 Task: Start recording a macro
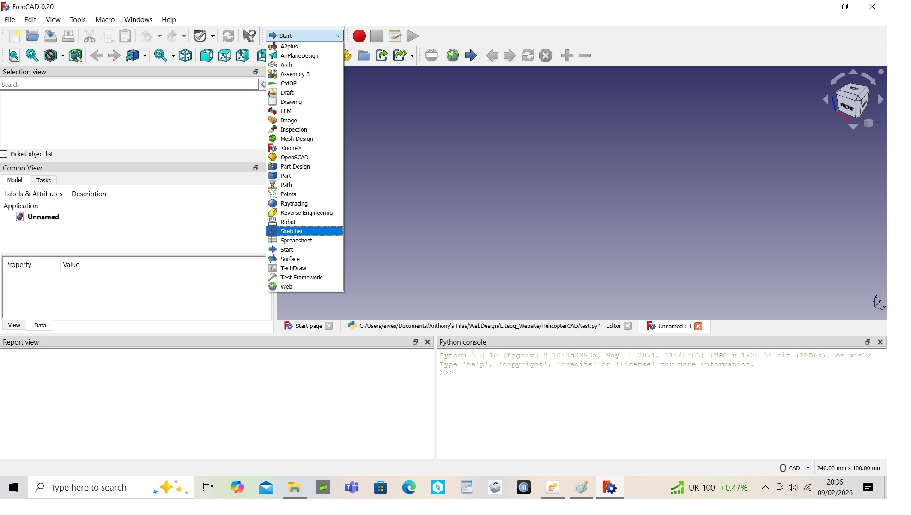[x=359, y=36]
